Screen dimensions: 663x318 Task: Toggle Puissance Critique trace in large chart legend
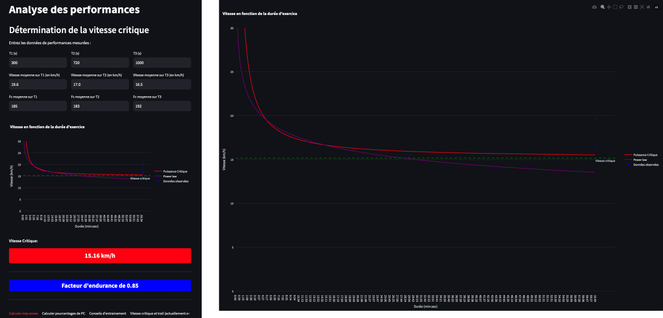tap(645, 155)
